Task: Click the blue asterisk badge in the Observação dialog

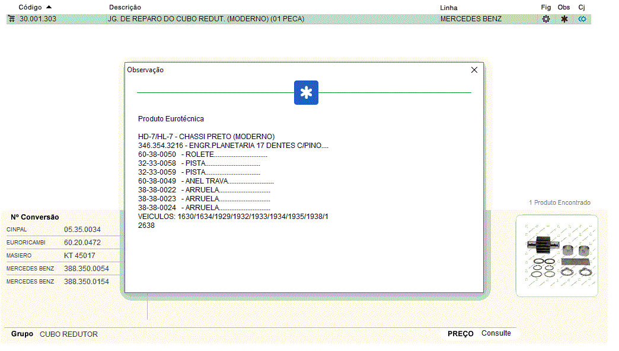Action: click(x=306, y=93)
